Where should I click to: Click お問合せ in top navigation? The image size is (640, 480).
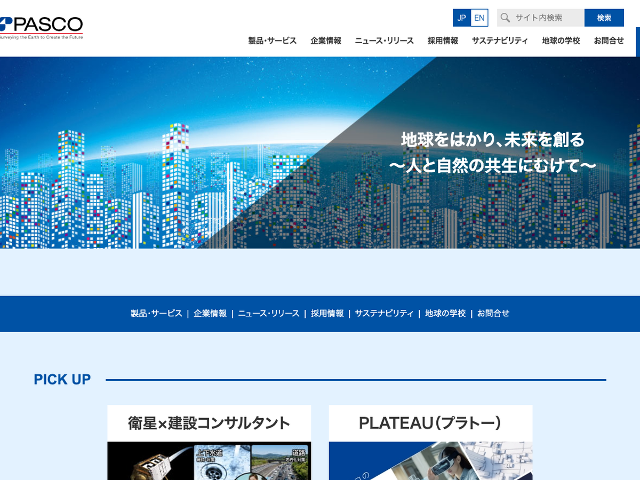[609, 41]
